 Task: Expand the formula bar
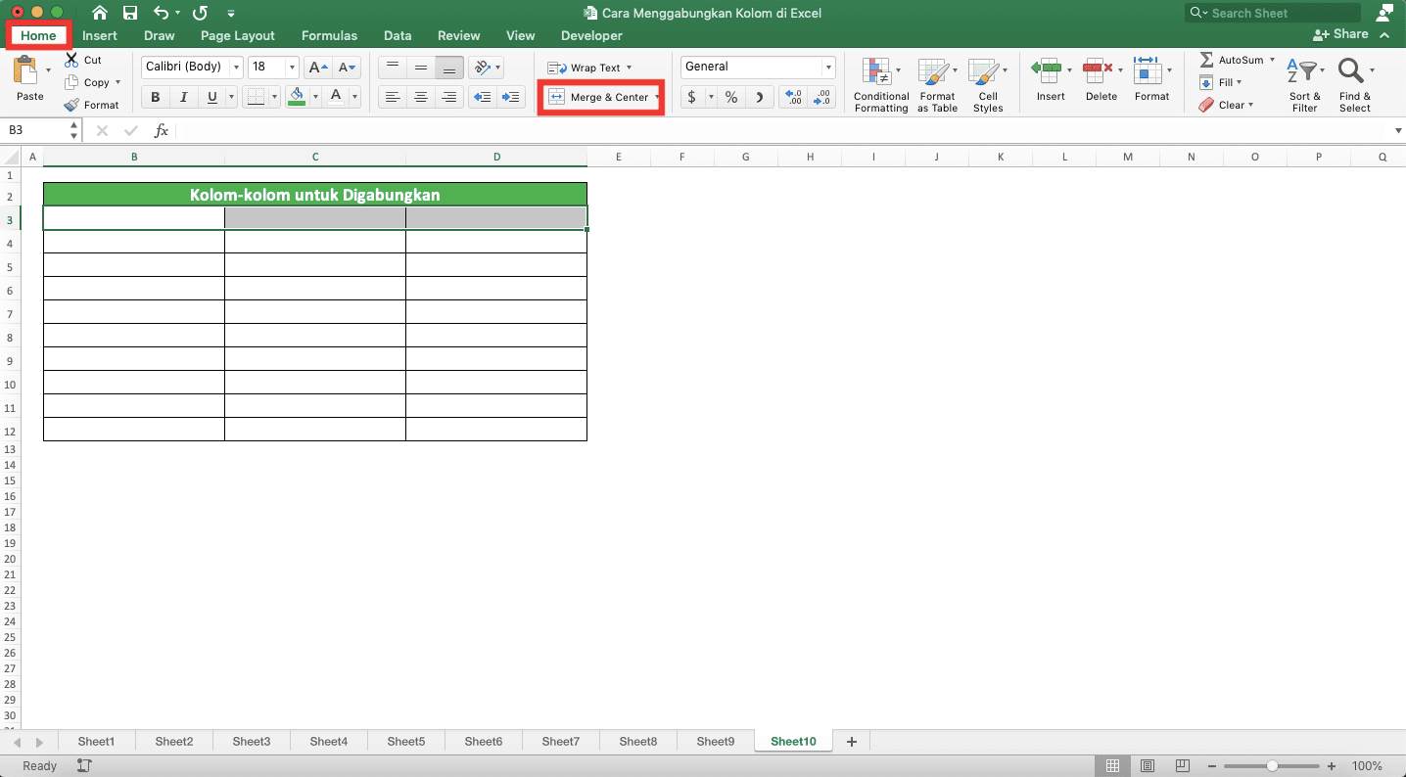[1397, 130]
